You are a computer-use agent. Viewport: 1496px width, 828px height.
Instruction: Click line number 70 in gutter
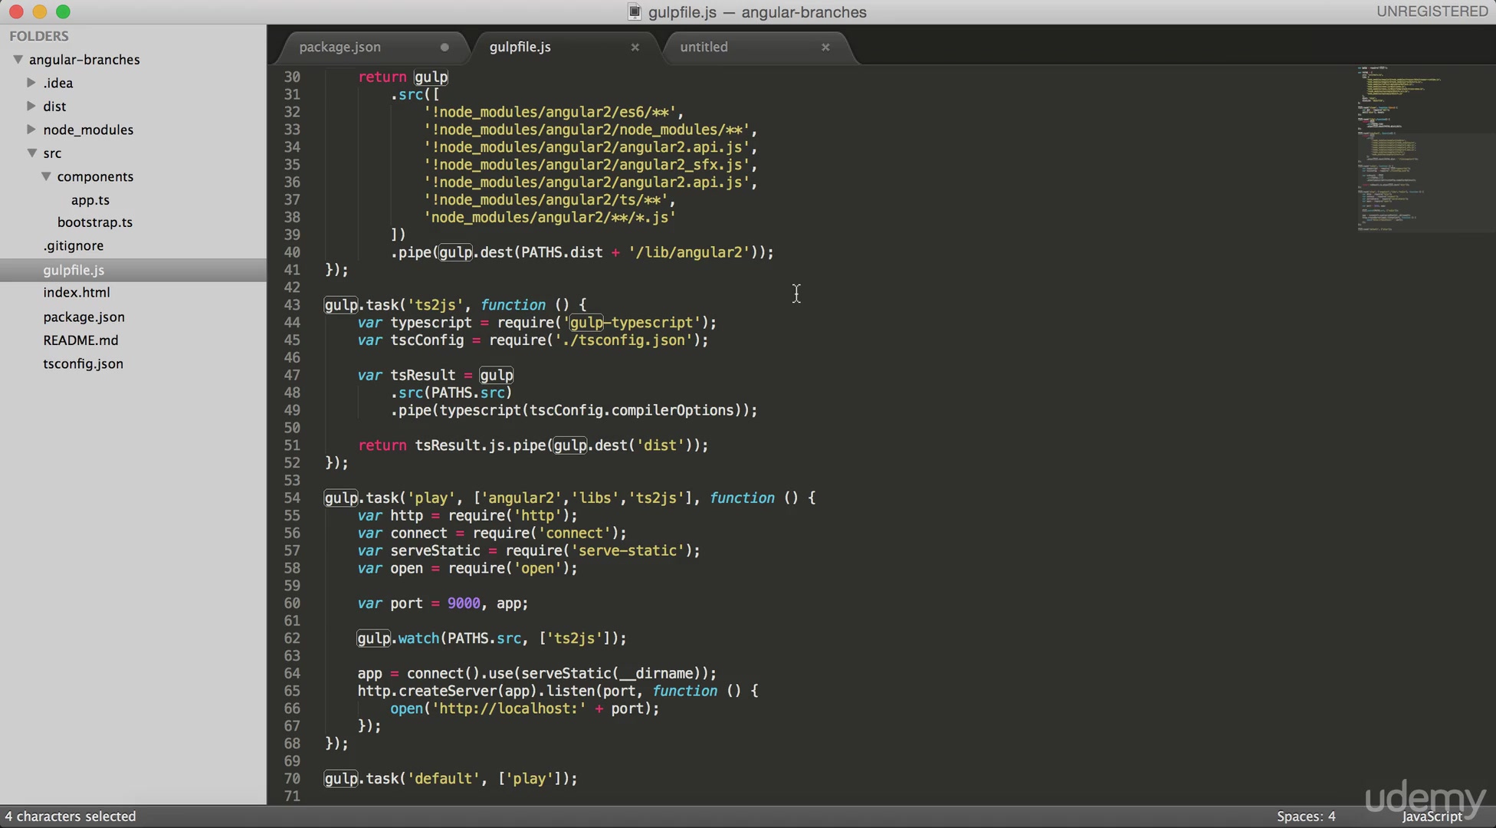292,779
